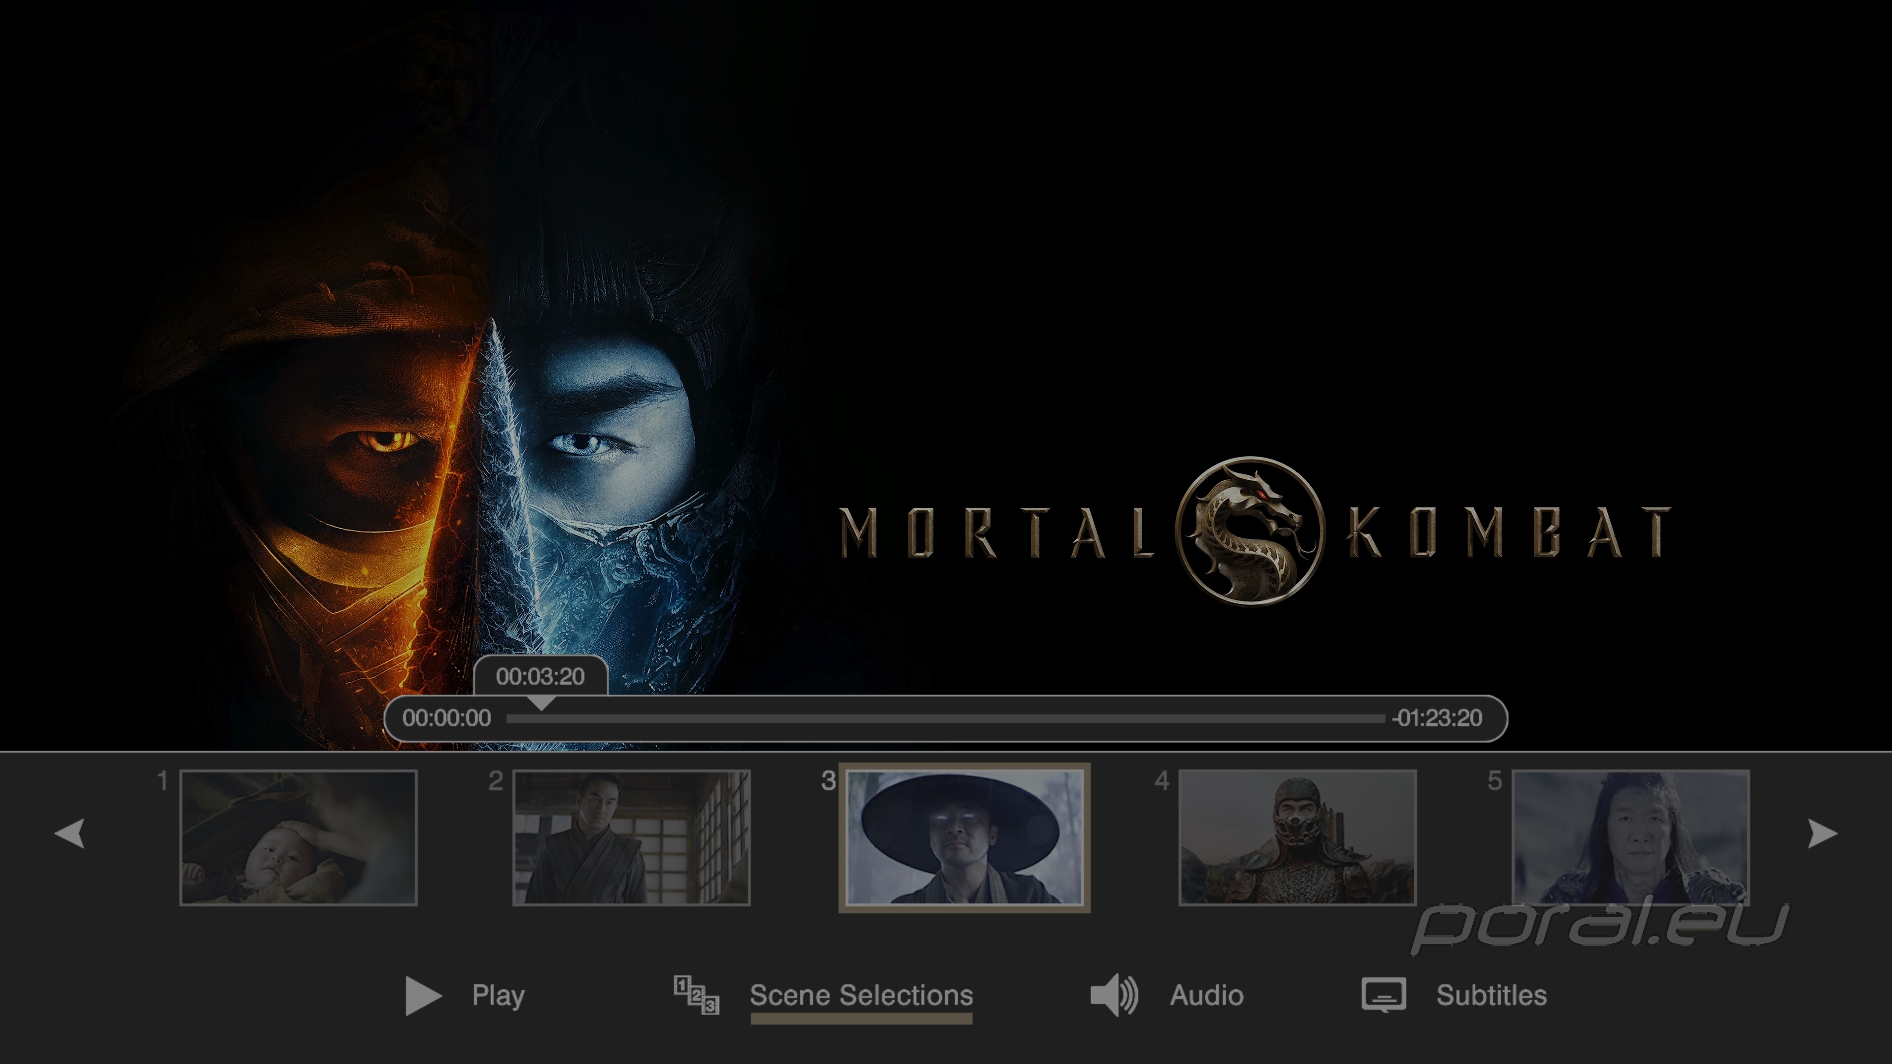The width and height of the screenshot is (1892, 1064).
Task: Select scene 3 thumbnail with wide hat
Action: [x=964, y=838]
